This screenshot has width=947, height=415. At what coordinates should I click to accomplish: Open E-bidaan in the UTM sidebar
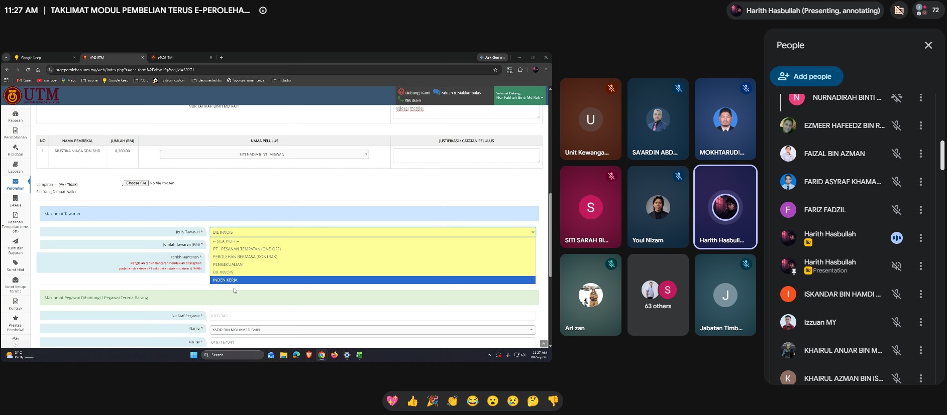point(16,150)
